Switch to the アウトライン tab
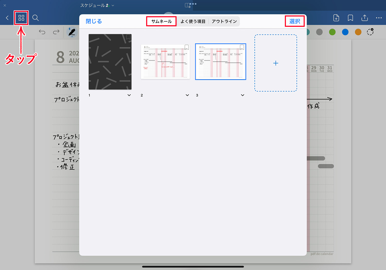Viewport: 386px width, 270px height. [224, 21]
